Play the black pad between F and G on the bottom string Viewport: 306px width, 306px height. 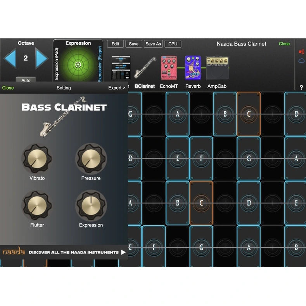click(x=178, y=247)
